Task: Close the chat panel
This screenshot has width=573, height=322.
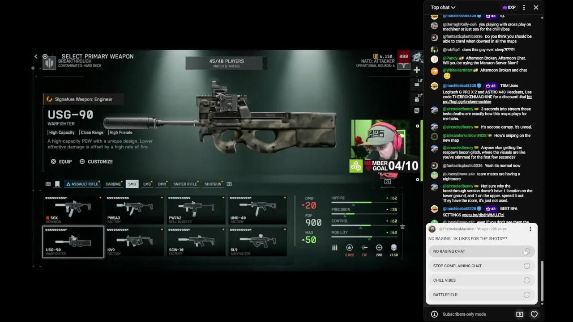Action: click(x=536, y=7)
